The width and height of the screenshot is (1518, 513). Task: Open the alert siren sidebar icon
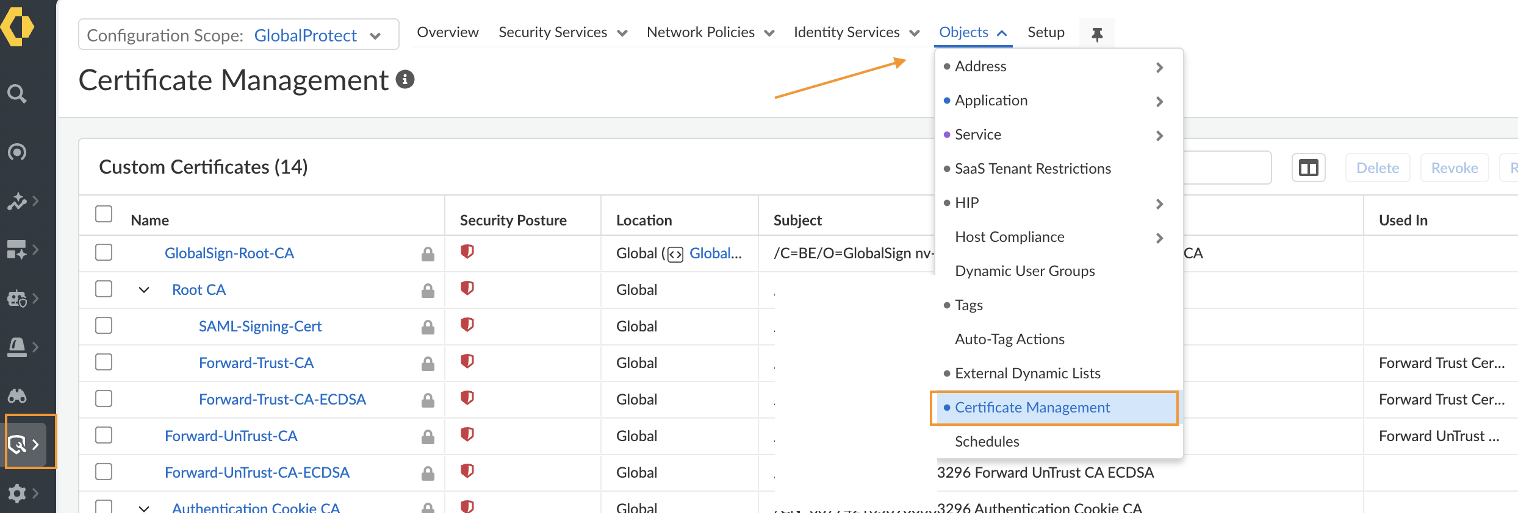coord(17,347)
